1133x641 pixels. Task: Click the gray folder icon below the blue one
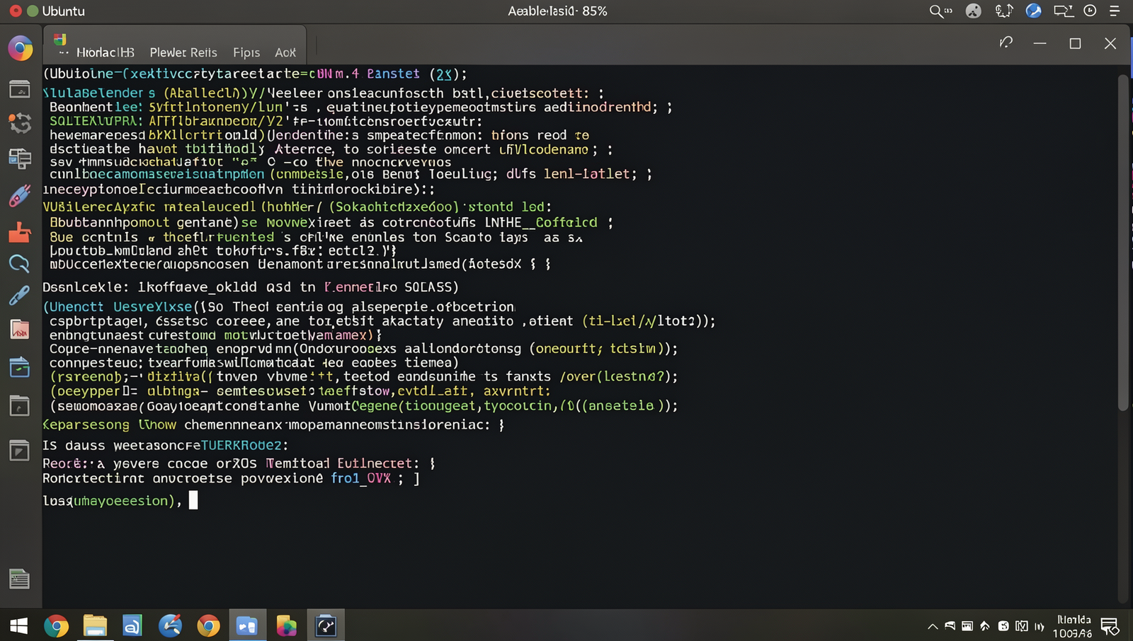[19, 406]
